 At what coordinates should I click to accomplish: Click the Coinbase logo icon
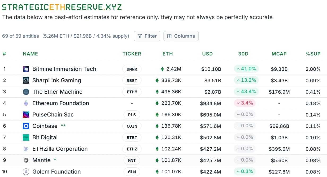coord(26,126)
